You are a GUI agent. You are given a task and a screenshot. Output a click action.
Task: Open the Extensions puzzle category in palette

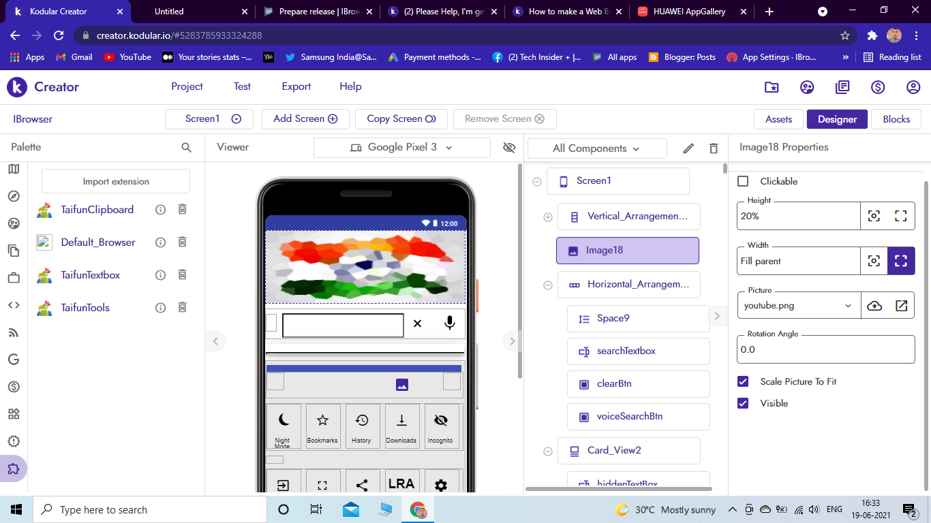click(13, 469)
